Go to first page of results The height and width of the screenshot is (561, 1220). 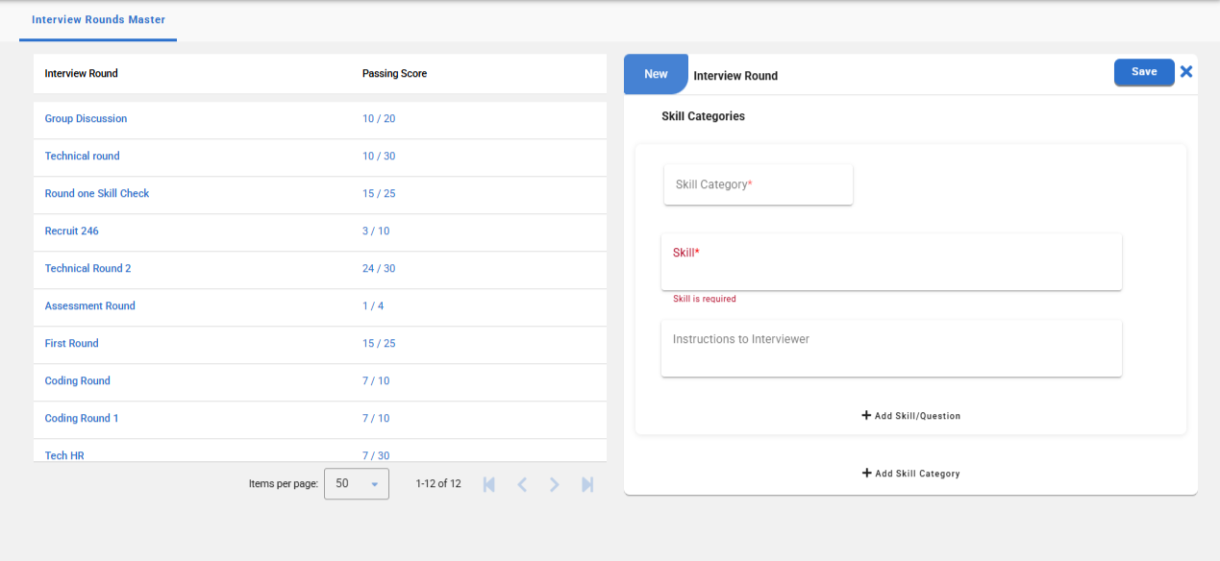[x=489, y=484]
